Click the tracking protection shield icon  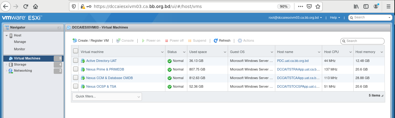[x=73, y=6]
